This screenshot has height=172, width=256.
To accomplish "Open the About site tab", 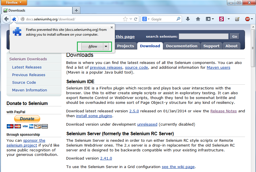I will pyautogui.click(x=231, y=46).
